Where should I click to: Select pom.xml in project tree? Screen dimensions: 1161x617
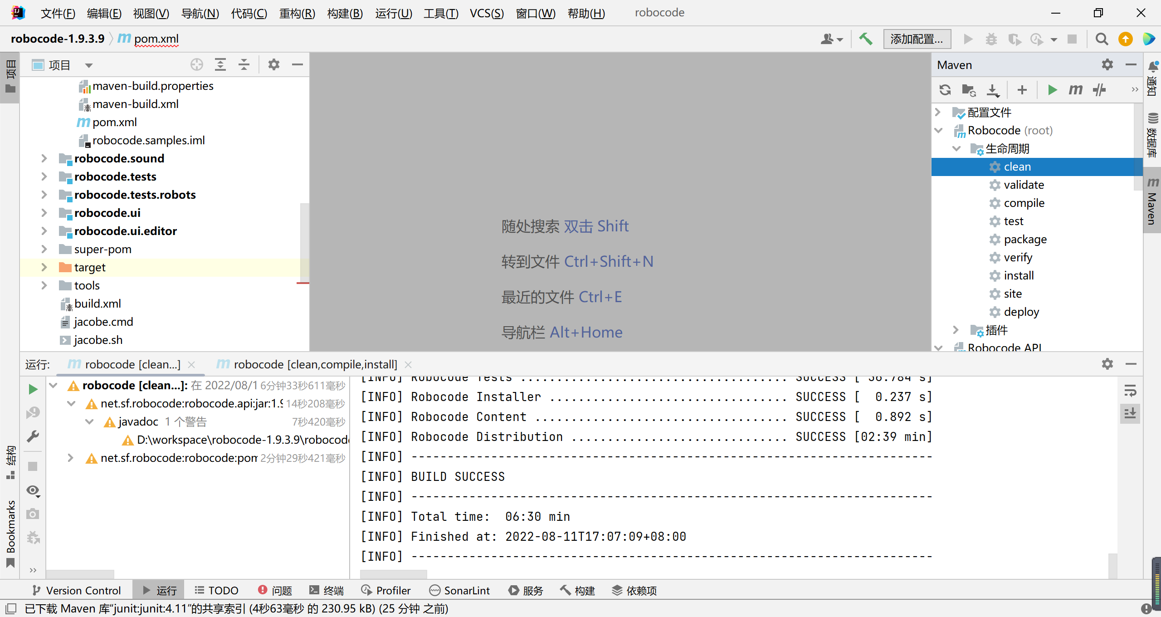pos(114,122)
